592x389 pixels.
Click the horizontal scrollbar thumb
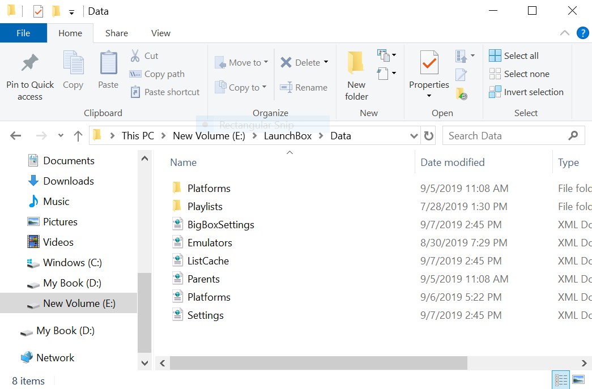318,363
